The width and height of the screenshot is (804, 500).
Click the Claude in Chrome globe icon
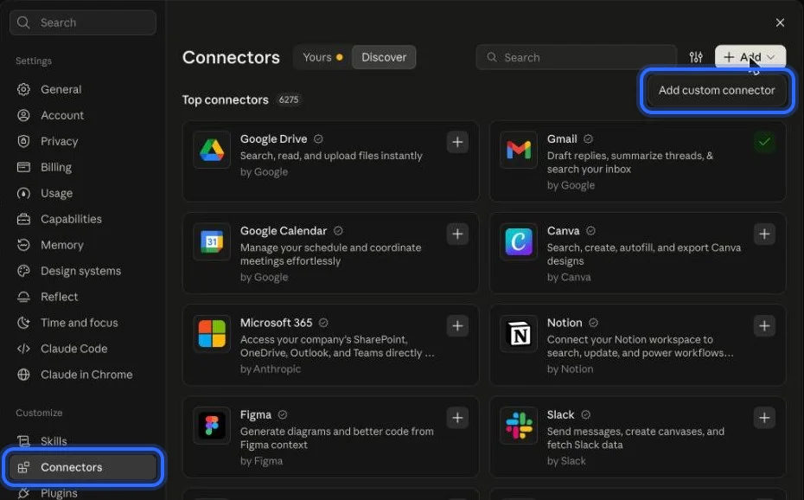pyautogui.click(x=23, y=375)
